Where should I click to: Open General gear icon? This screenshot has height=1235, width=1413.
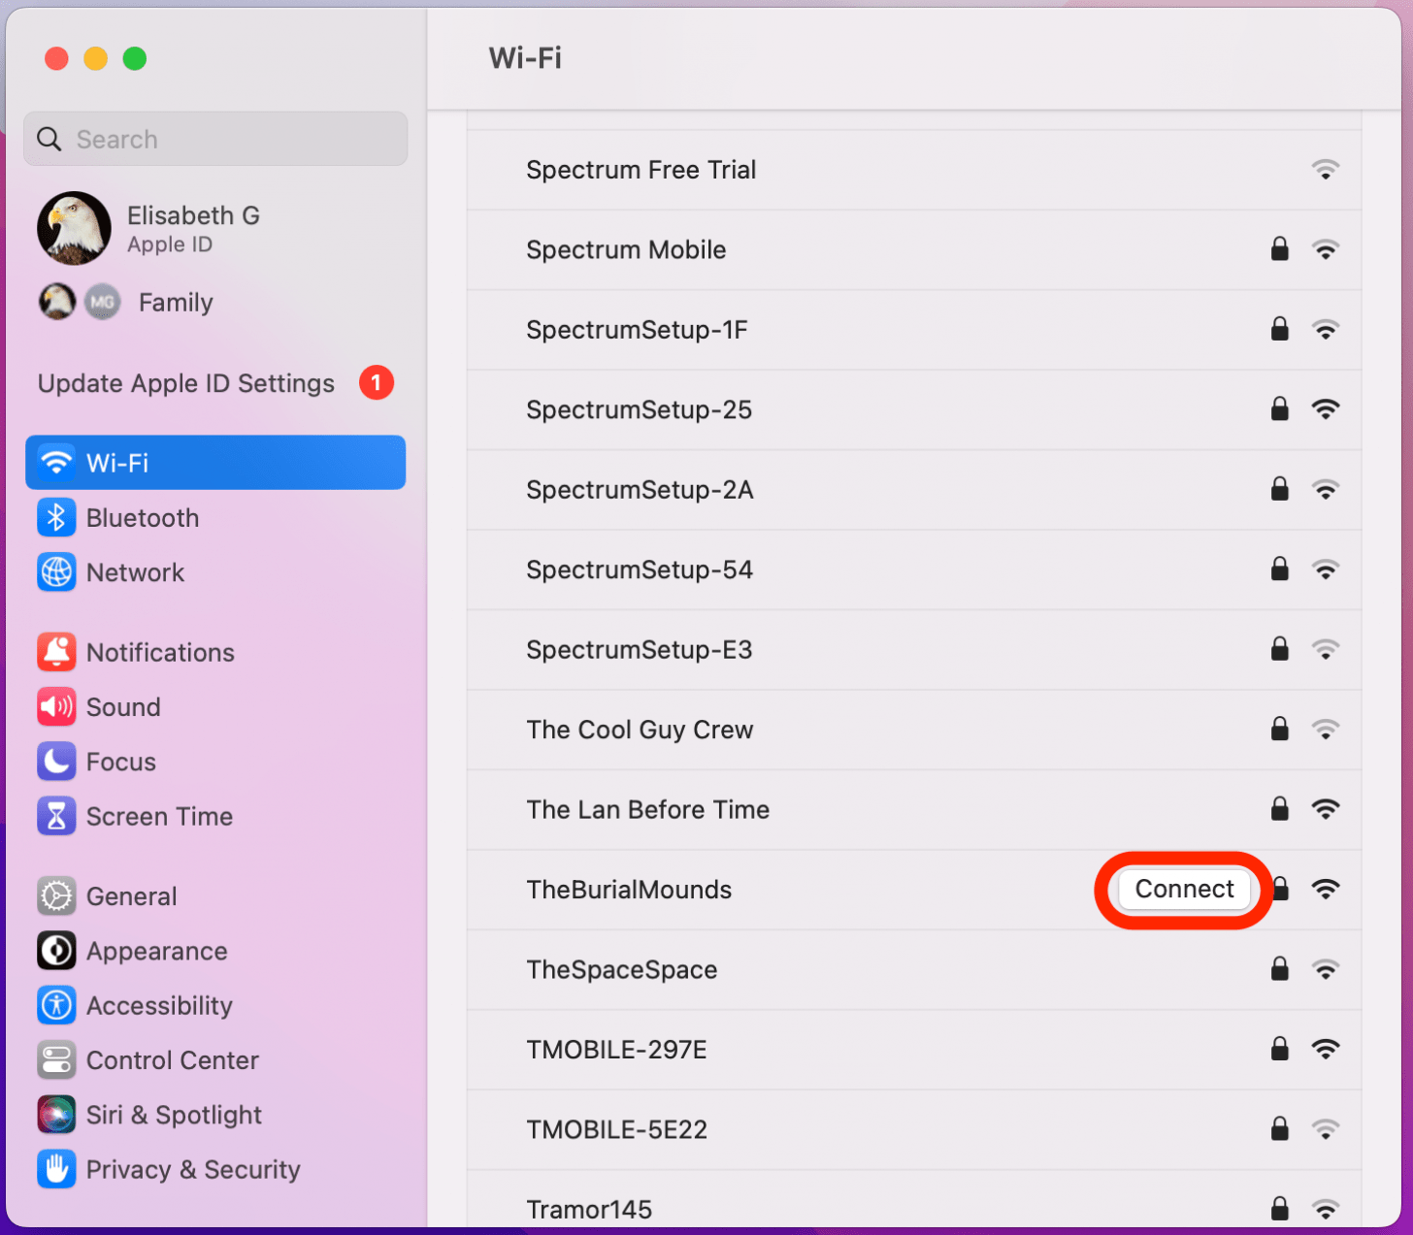coord(56,896)
